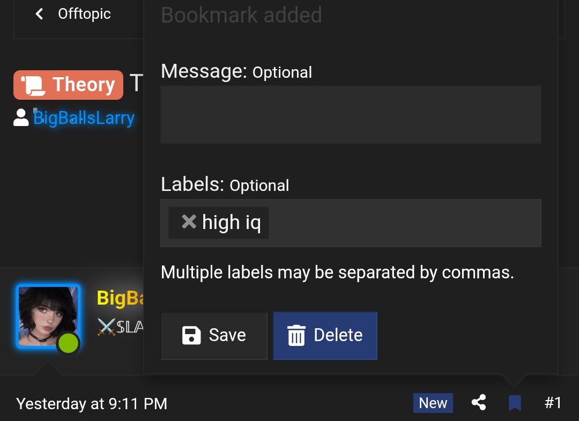Image resolution: width=579 pixels, height=421 pixels.
Task: Open BigBallsLarry profile link under title
Action: pos(84,118)
